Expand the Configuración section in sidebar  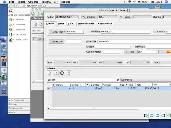coord(19,108)
